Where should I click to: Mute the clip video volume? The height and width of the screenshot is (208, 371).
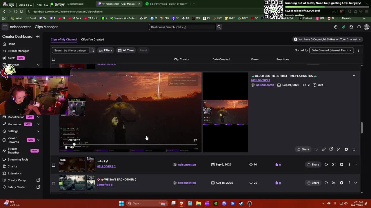72,147
